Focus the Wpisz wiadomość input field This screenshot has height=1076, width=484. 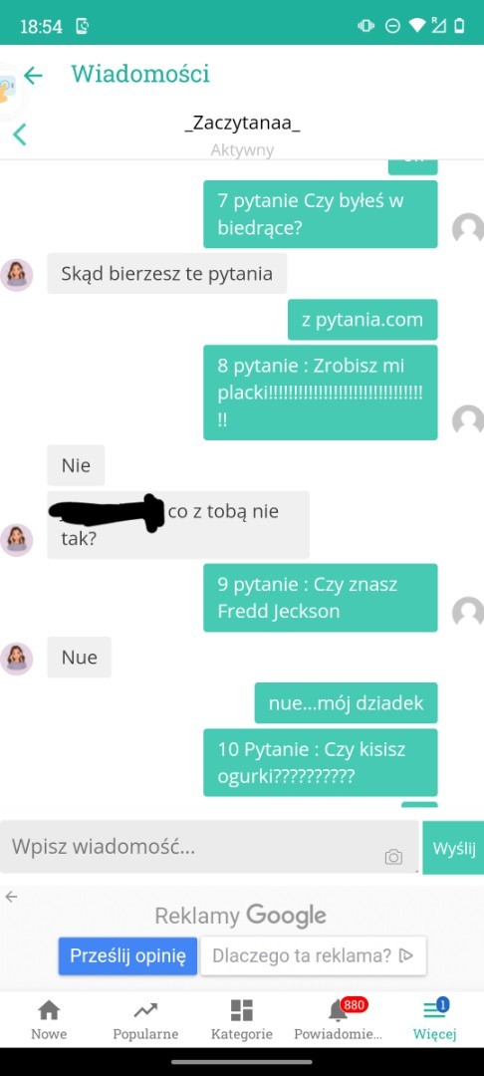pyautogui.click(x=209, y=847)
